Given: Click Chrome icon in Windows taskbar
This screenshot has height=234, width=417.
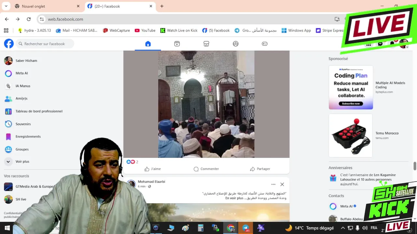Looking at the screenshot, I should (231, 228).
